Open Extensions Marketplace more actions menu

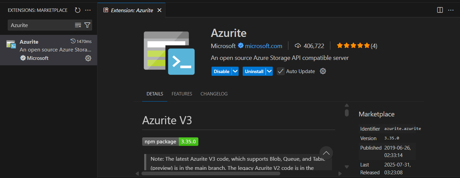click(88, 10)
